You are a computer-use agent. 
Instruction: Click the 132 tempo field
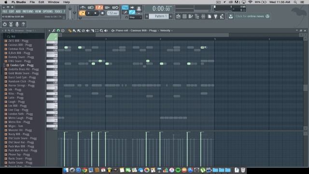coord(112,13)
